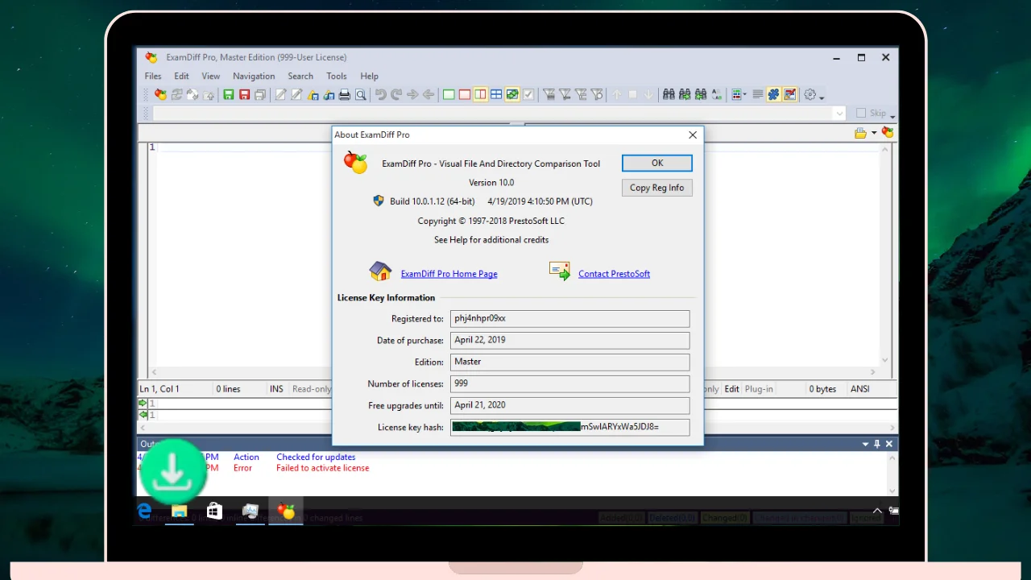Click the Undo arrow toolbar icon
The width and height of the screenshot is (1031, 580).
point(381,95)
